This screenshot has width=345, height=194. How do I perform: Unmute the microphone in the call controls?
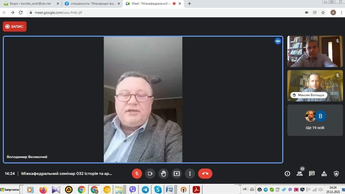(137, 173)
